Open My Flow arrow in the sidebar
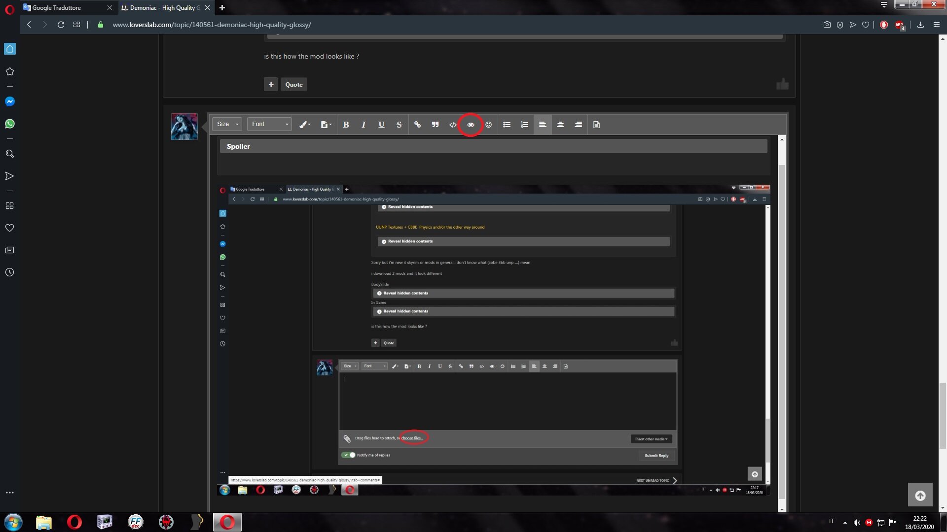Image resolution: width=947 pixels, height=532 pixels. [x=10, y=176]
